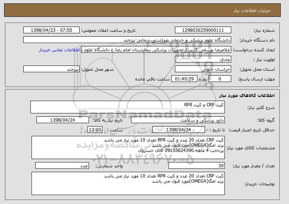289x204 pixels.
Task: Click the price validity date field after تا تاریخ
Action: tap(179, 130)
